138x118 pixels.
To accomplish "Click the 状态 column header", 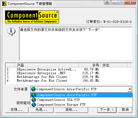I will (x=114, y=65).
